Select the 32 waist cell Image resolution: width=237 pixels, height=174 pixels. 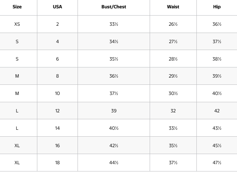pyautogui.click(x=173, y=111)
